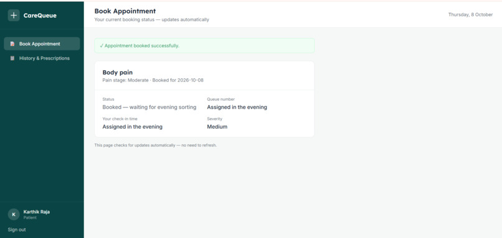Click the Queue number 'Assigned in the evening' value
Image resolution: width=502 pixels, height=238 pixels.
coord(237,108)
